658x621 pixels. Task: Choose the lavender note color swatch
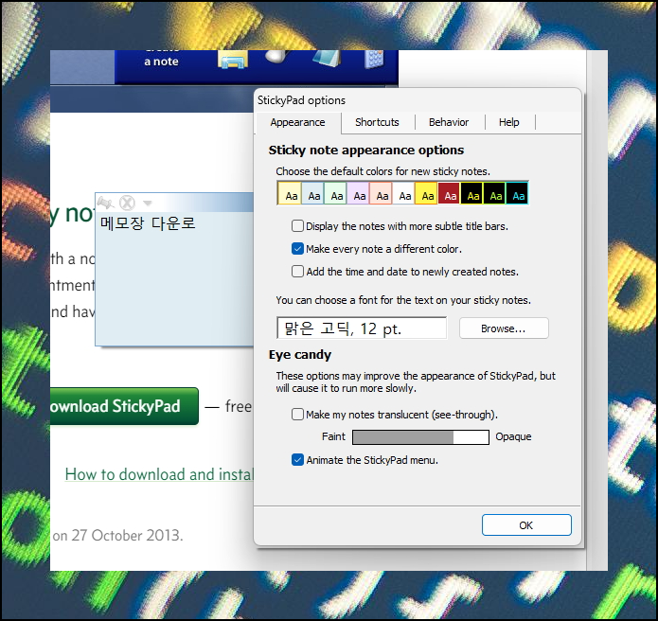click(x=358, y=193)
